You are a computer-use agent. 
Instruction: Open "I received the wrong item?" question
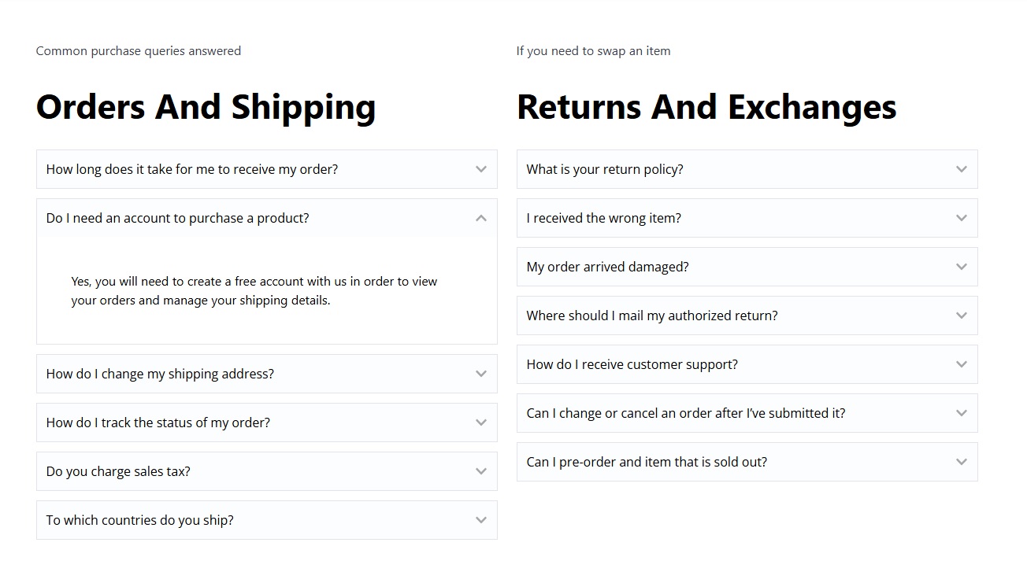pos(604,218)
